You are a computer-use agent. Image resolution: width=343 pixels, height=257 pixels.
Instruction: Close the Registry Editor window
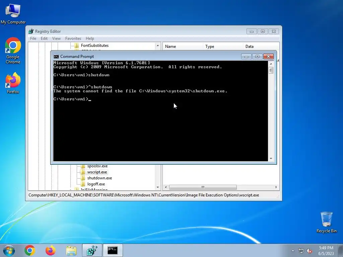[274, 31]
